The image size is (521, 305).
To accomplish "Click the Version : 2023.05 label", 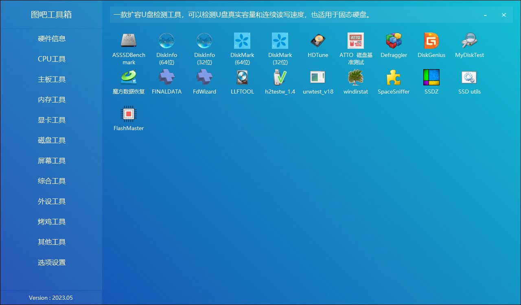I will (51, 298).
